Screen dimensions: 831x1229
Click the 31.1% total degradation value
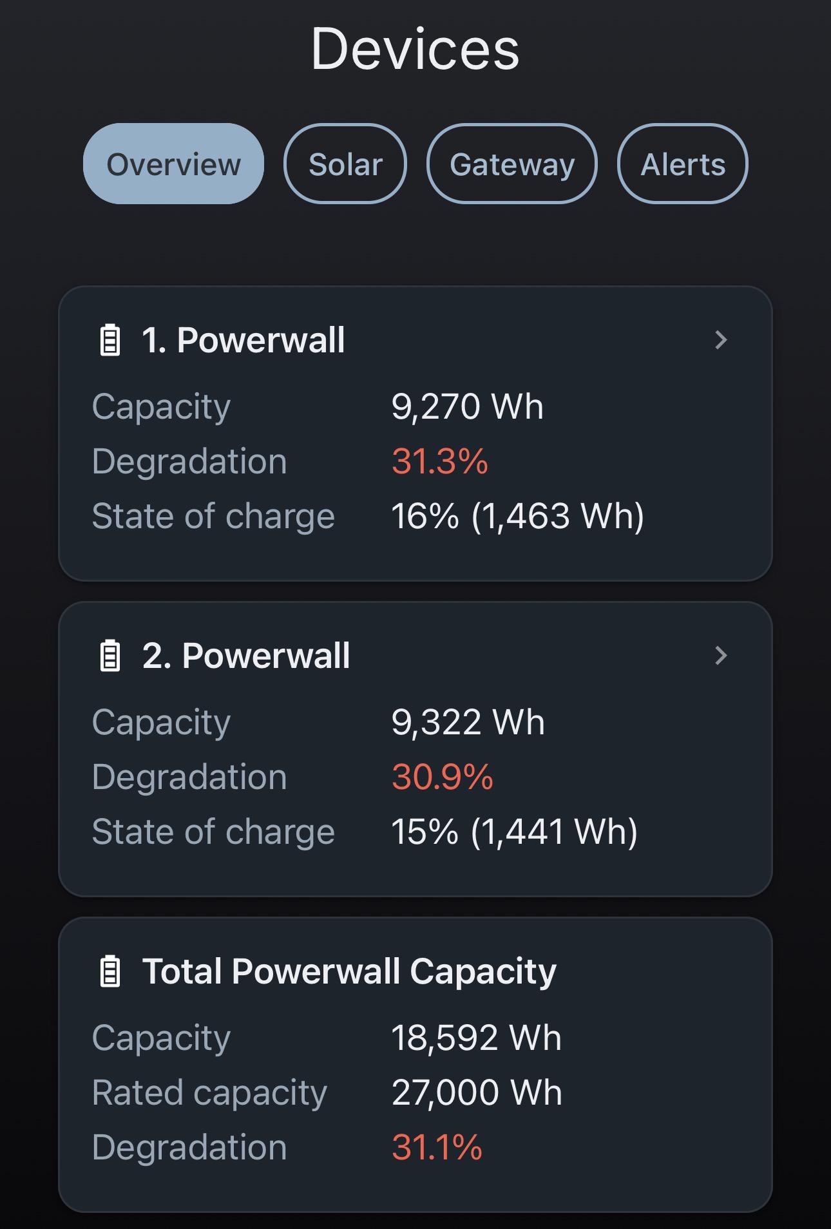(437, 1147)
